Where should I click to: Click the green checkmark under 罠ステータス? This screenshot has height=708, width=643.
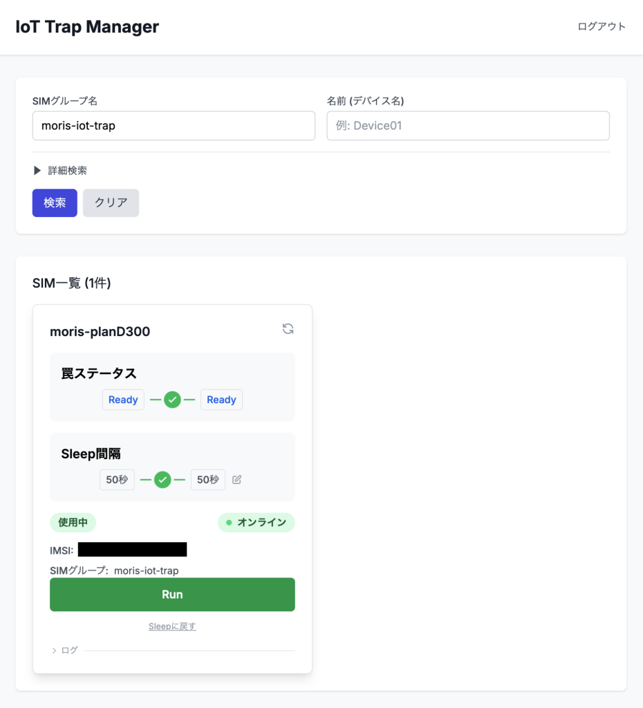tap(173, 400)
